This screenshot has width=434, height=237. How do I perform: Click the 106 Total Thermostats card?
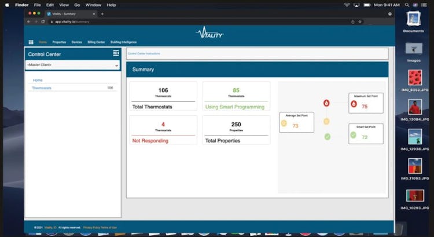(x=163, y=96)
